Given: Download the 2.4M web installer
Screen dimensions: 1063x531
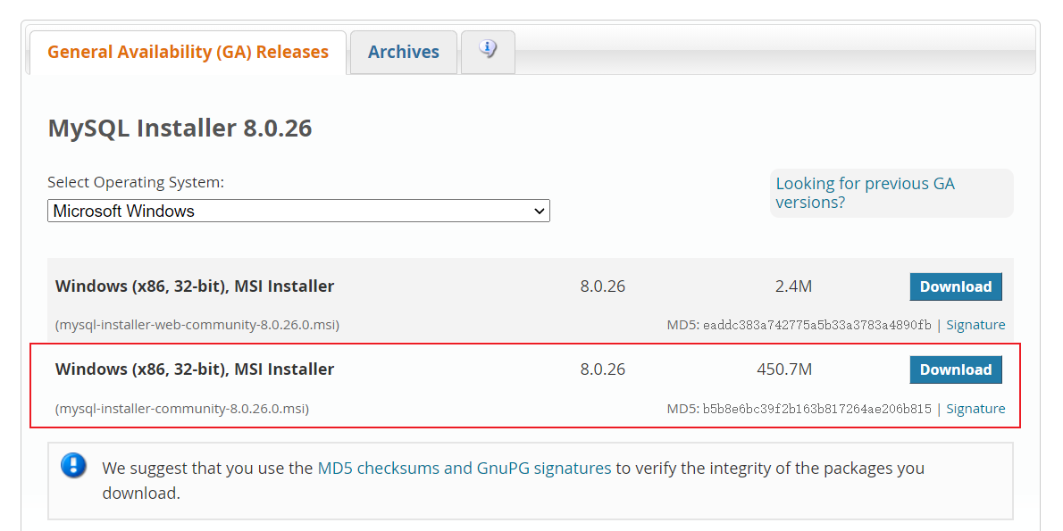Looking at the screenshot, I should pyautogui.click(x=956, y=286).
